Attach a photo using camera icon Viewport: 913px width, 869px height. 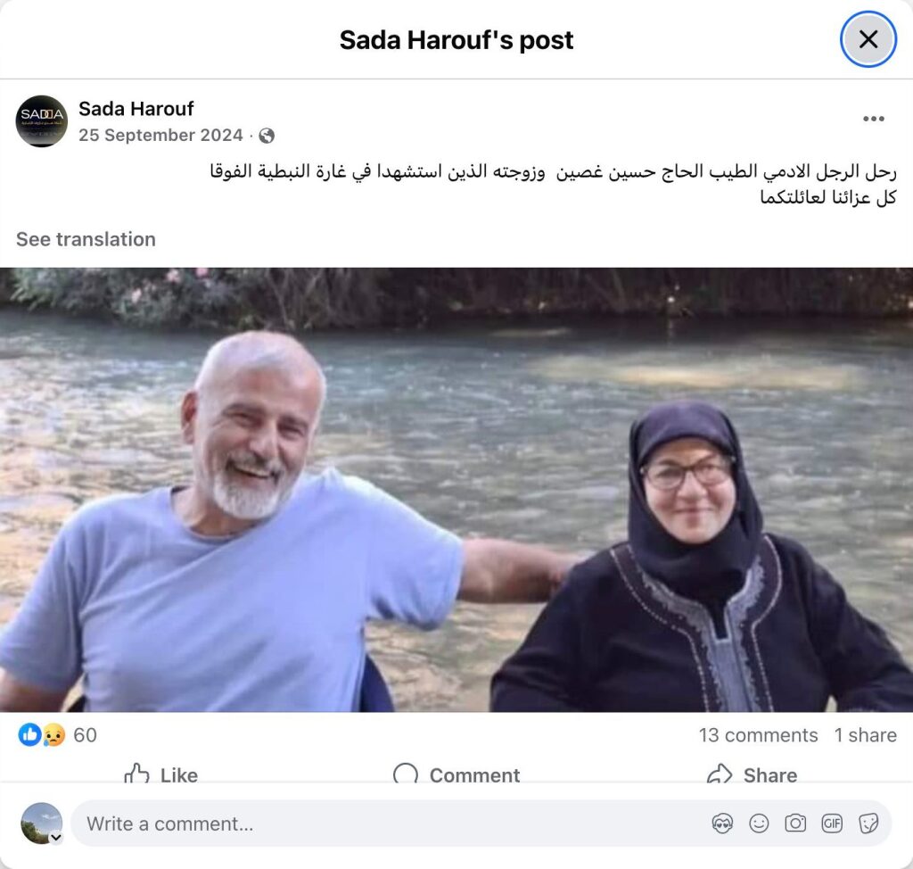click(795, 823)
